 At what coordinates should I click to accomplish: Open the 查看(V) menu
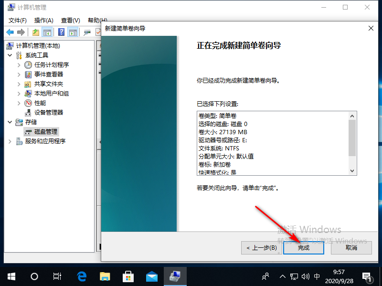(69, 20)
